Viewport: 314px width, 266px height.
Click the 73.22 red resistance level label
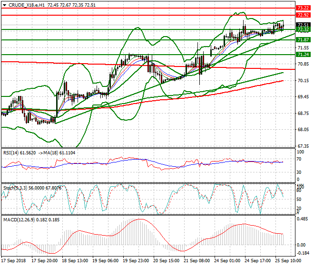click(x=303, y=8)
